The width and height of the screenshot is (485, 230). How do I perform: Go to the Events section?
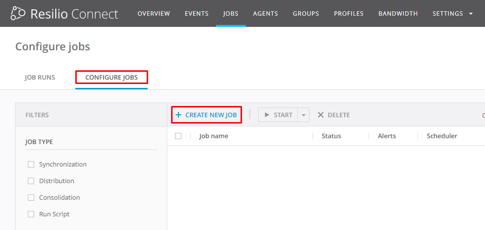click(x=197, y=14)
